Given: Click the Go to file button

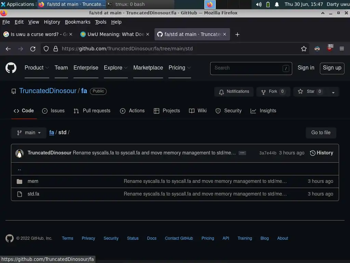Looking at the screenshot, I should [321, 133].
